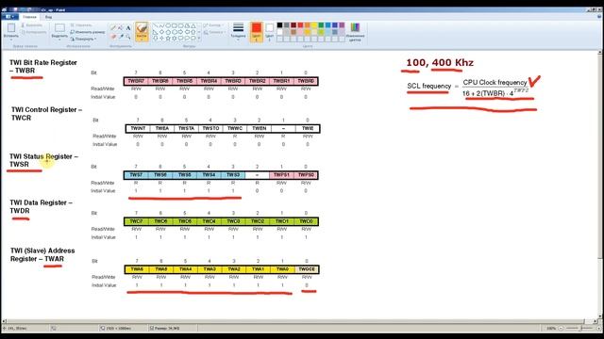604x339 pixels.
Task: Click the Cut (Вырезать) scissors command
Action: 31,25
